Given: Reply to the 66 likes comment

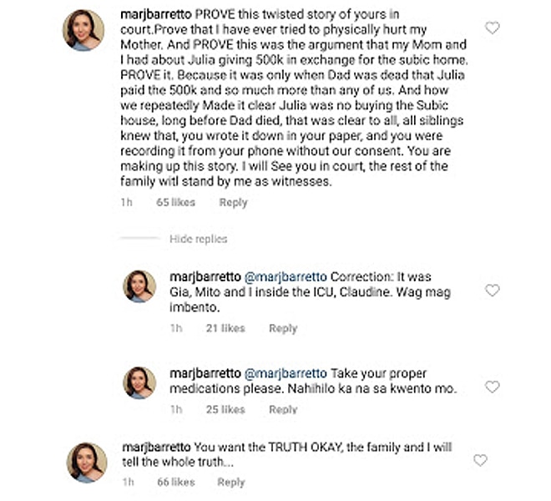Looking at the screenshot, I should (x=231, y=482).
